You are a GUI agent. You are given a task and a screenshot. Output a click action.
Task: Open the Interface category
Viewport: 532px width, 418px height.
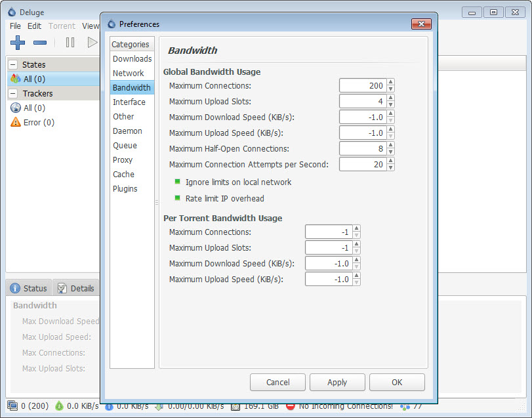point(132,102)
